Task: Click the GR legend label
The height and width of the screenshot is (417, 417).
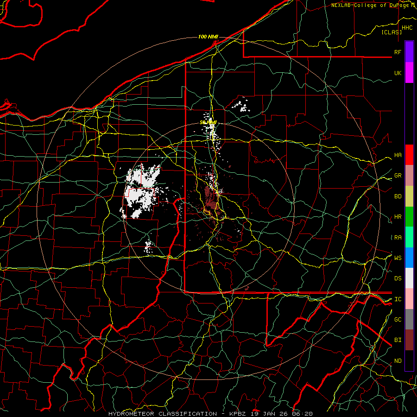Action: 398,176
